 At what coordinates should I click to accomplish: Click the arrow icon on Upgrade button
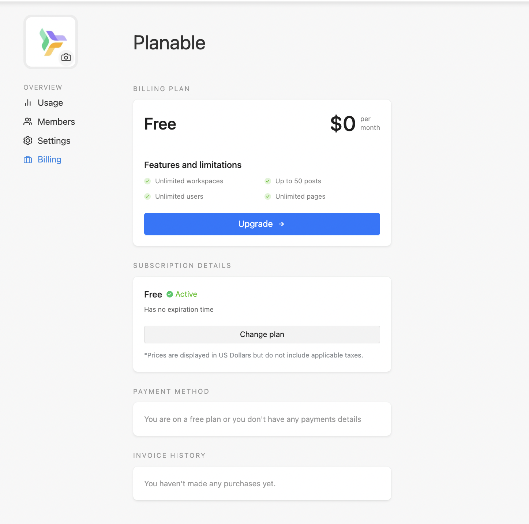[281, 224]
